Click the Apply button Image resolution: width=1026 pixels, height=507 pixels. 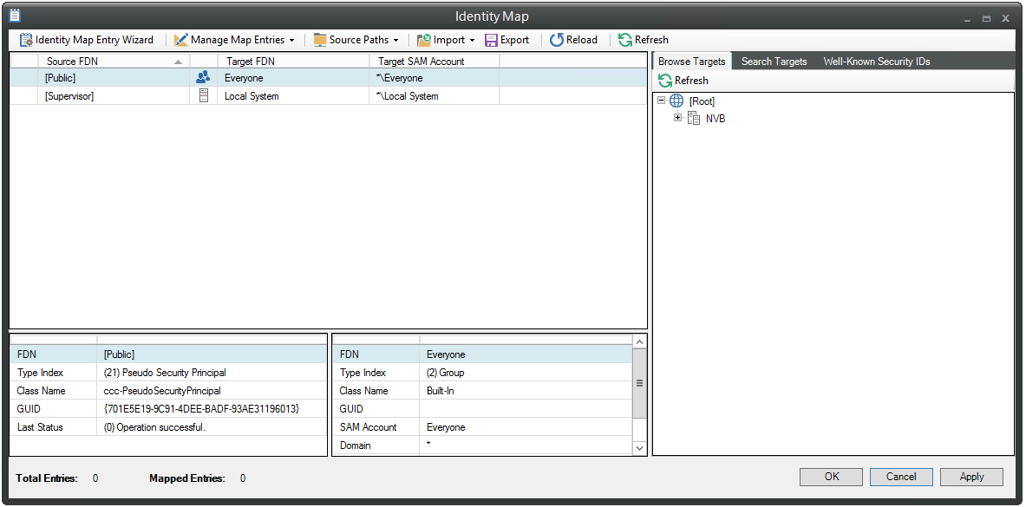click(971, 477)
